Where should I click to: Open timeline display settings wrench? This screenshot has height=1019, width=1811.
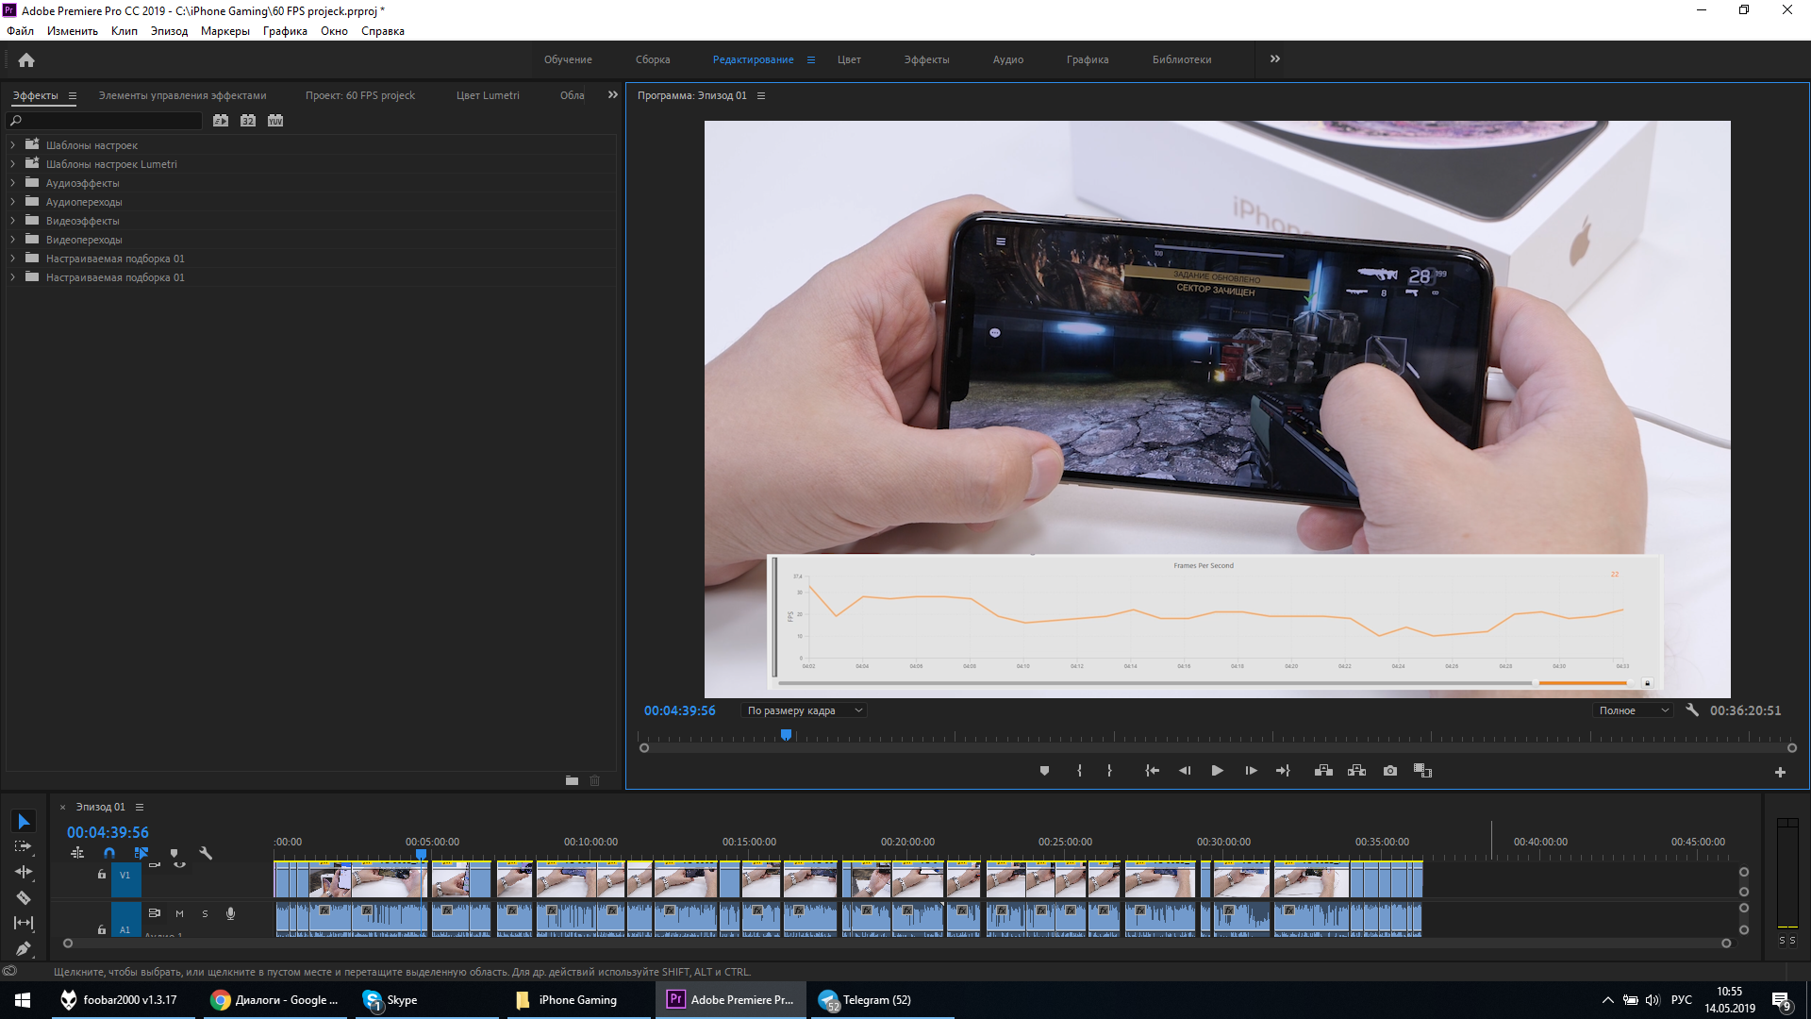(x=206, y=853)
